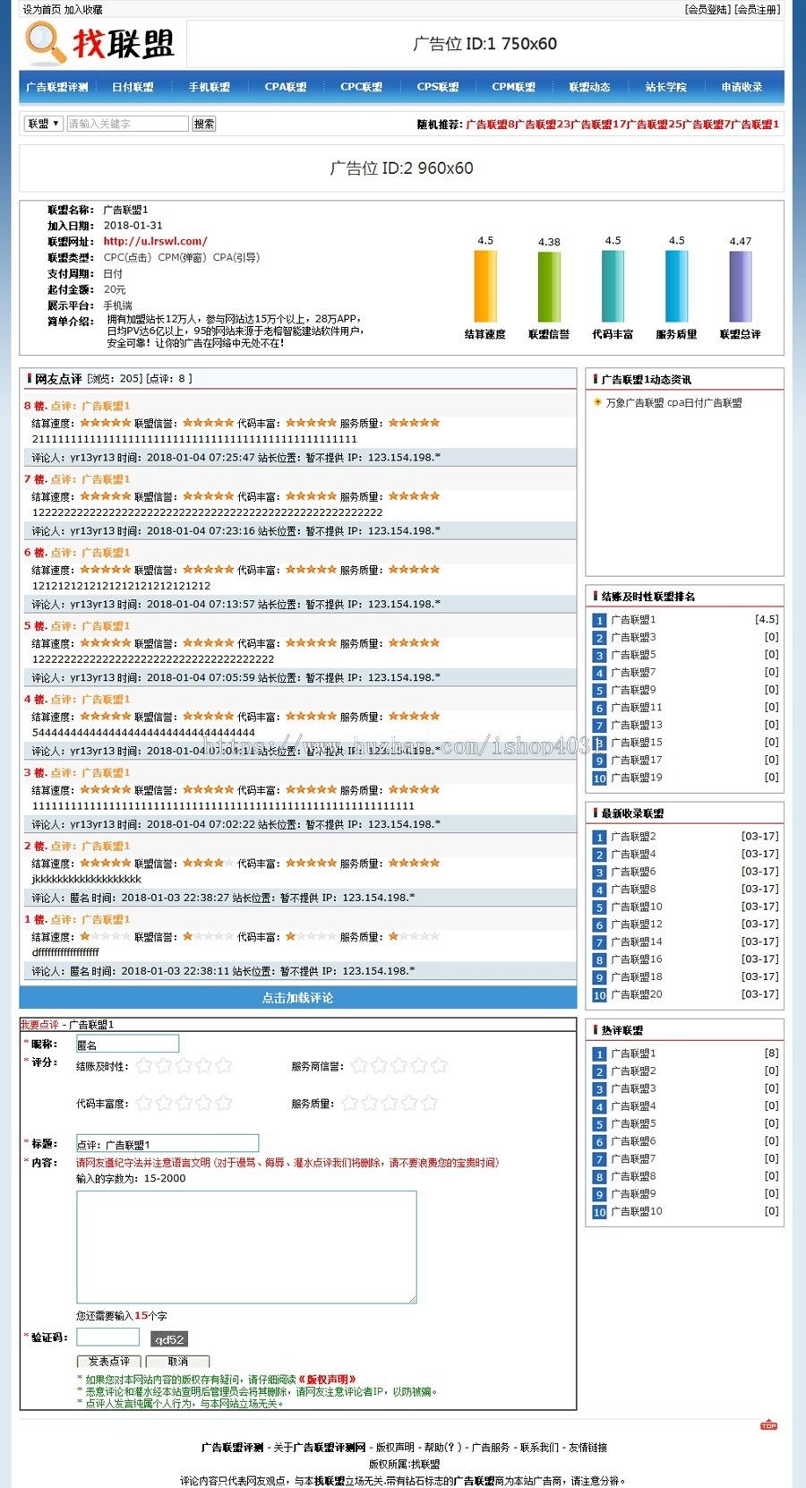The width and height of the screenshot is (806, 1488).
Task: Click into the 内容 review textarea
Action: [x=246, y=1247]
